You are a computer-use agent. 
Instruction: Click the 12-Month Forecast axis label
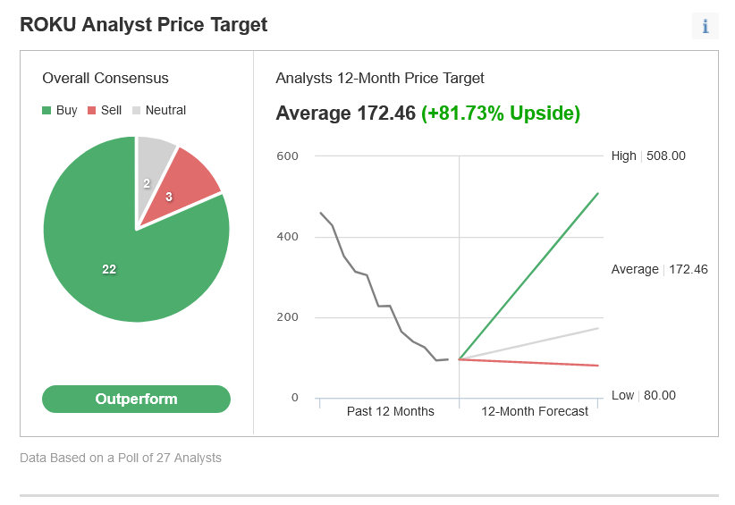pos(535,411)
